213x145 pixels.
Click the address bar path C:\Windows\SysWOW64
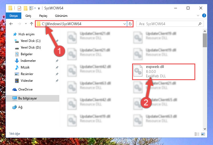coord(61,24)
